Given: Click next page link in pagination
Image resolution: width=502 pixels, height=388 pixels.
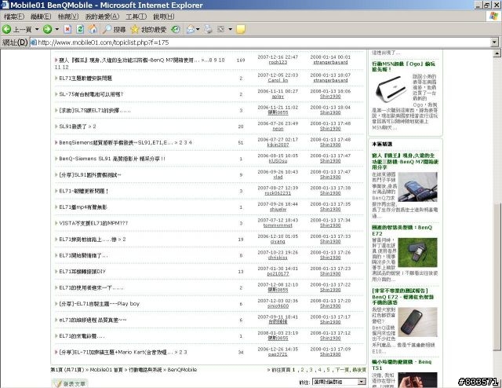Looking at the screenshot, I should point(342,370).
